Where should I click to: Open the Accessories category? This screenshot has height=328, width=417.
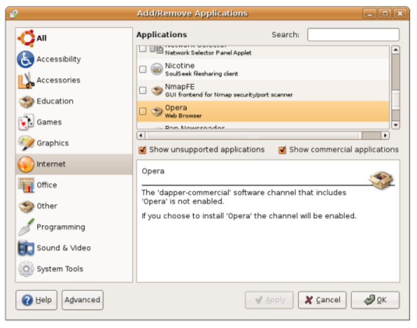point(74,80)
